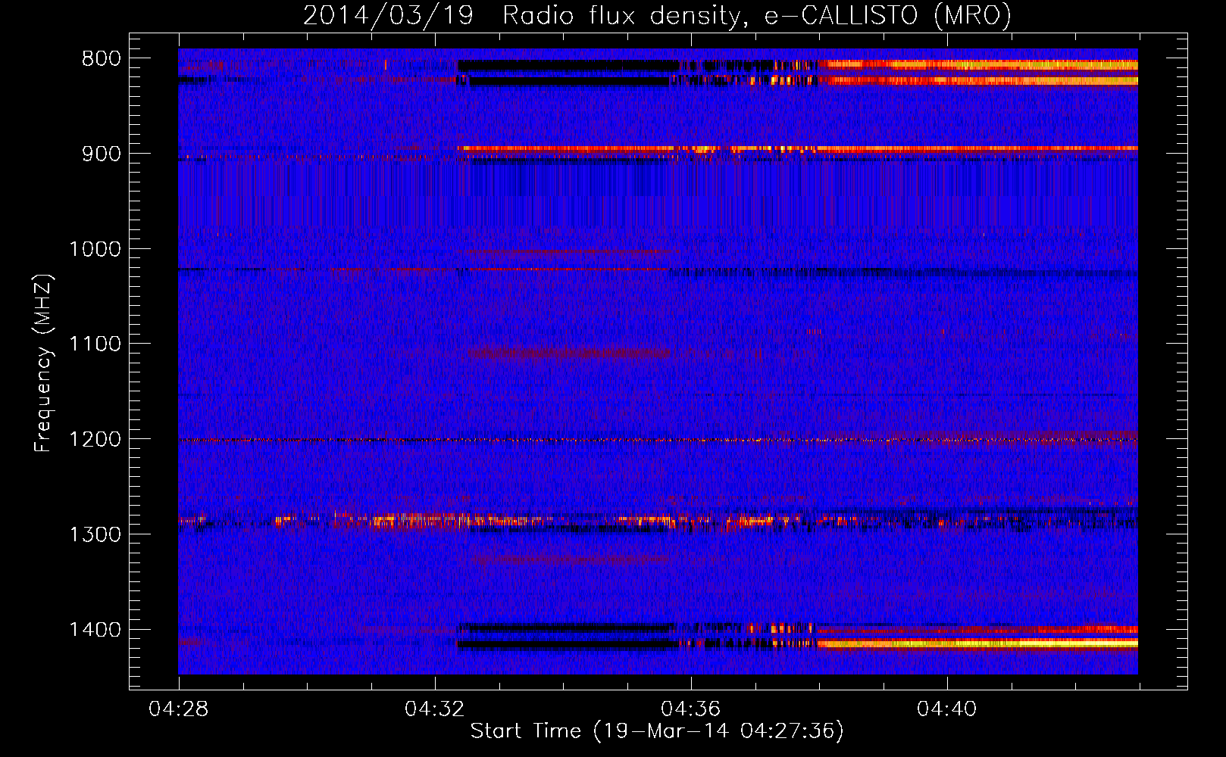Select the 1300 frequency tick label

pyautogui.click(x=95, y=534)
